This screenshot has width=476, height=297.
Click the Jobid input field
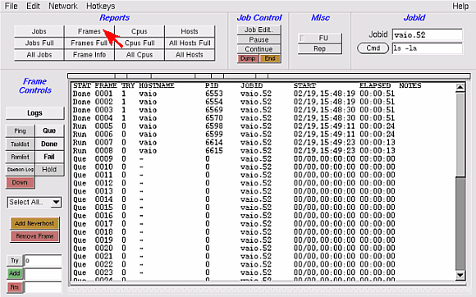pos(427,35)
